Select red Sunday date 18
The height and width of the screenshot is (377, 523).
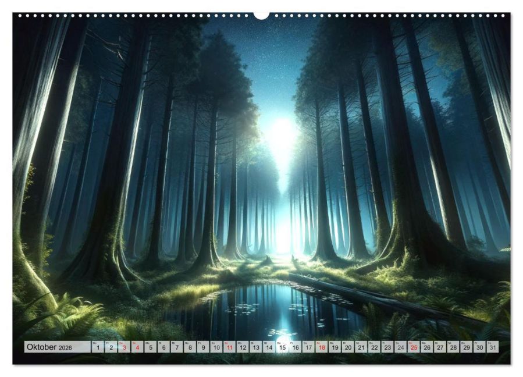point(322,347)
